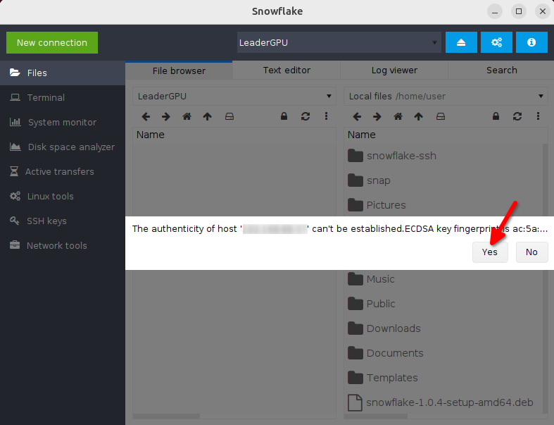Select snowflake-1.0.4-setup-amd64.deb file
The image size is (554, 425).
(445, 402)
